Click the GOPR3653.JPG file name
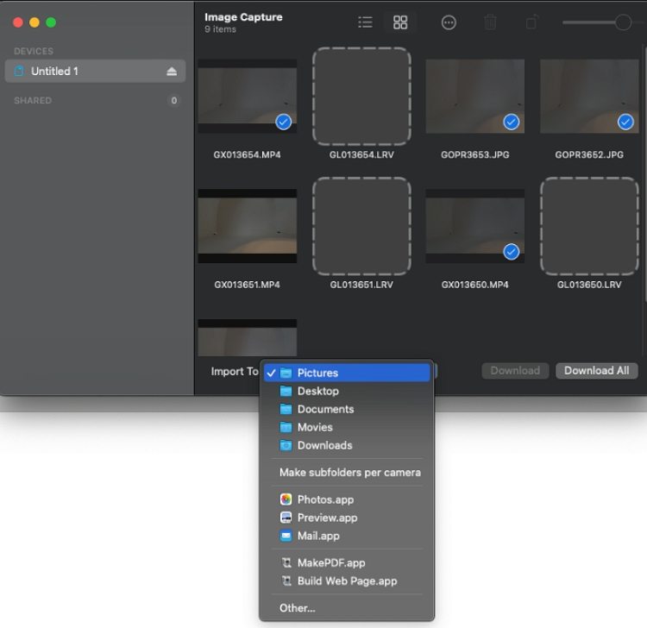Screen dimensions: 647x628 [x=475, y=154]
